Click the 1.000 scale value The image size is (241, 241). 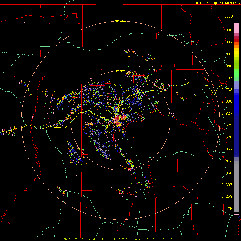(227, 30)
